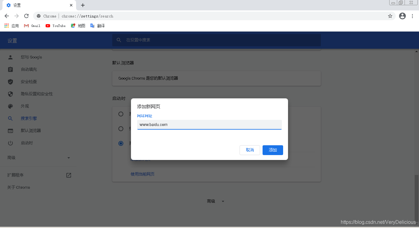Reload the page with refresh icon
Viewport: 419px width, 228px height.
(x=26, y=16)
